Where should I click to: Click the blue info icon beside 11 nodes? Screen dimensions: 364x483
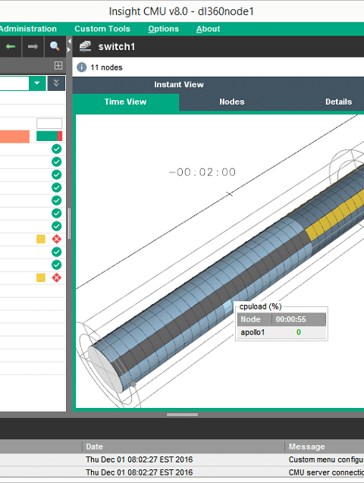tap(82, 67)
